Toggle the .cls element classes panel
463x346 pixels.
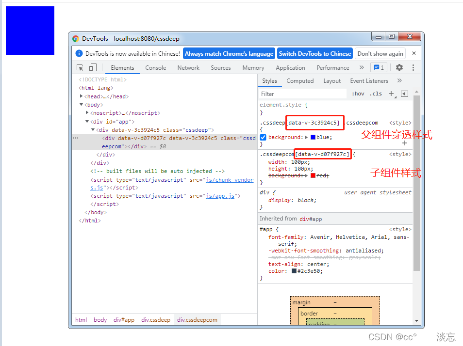(376, 94)
